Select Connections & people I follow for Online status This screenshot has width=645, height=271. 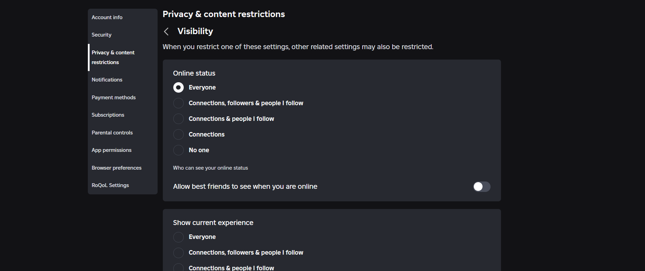click(x=179, y=119)
